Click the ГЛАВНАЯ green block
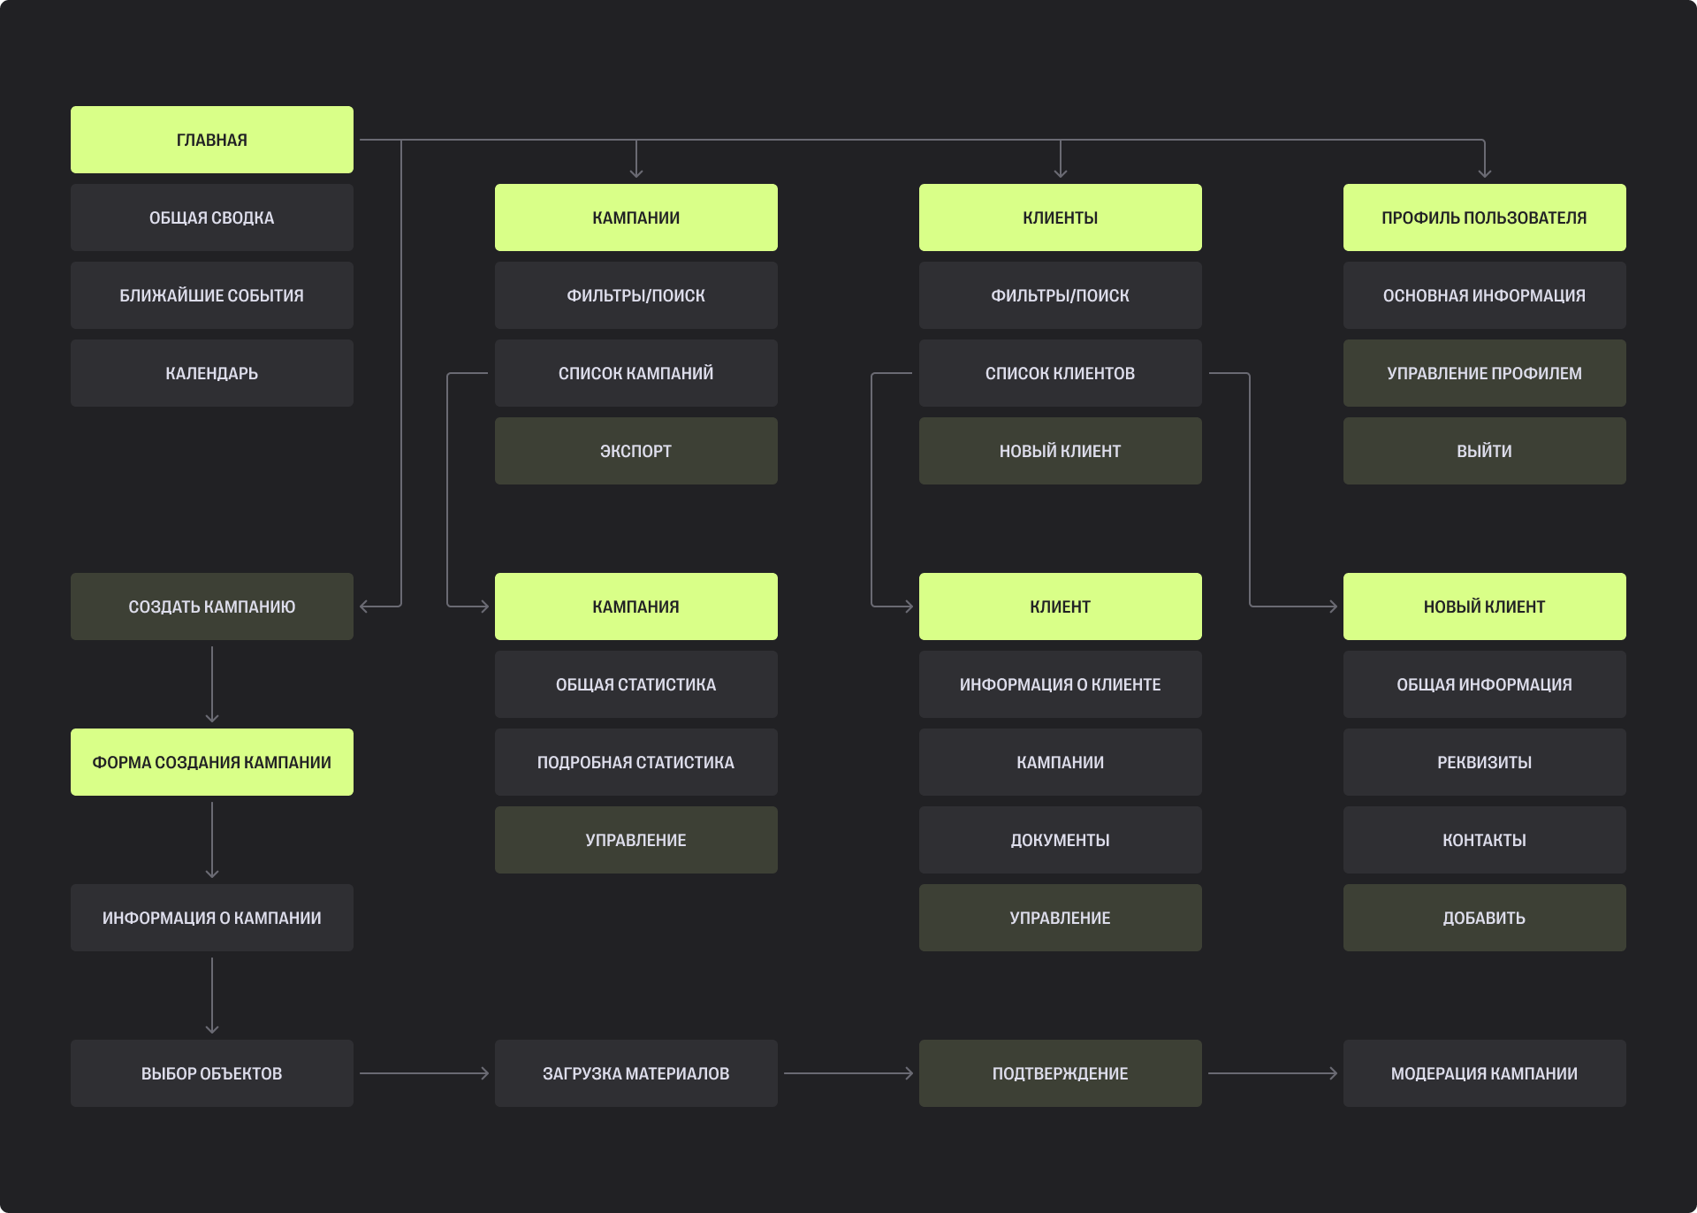 click(x=212, y=140)
